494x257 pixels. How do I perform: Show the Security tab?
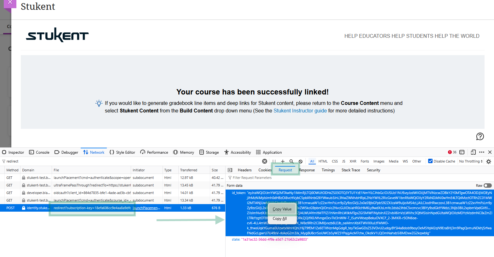pyautogui.click(x=374, y=170)
